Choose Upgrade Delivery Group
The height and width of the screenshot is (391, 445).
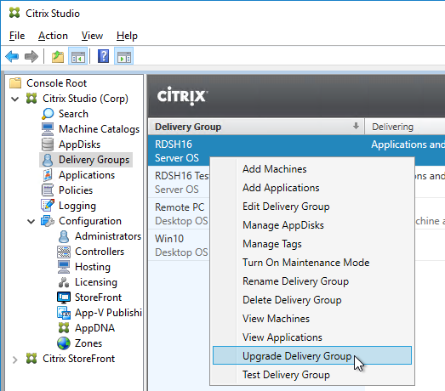[x=312, y=355]
